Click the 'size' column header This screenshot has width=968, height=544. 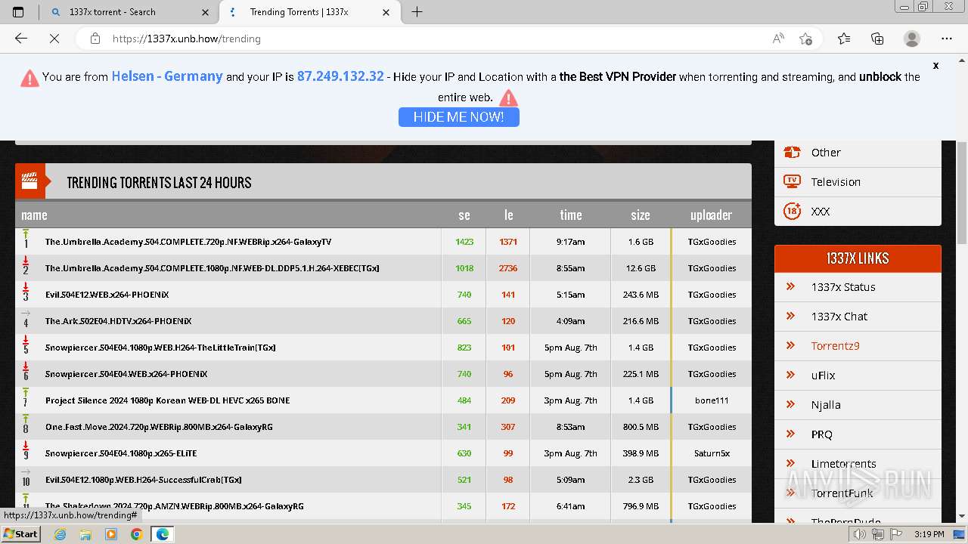point(640,215)
